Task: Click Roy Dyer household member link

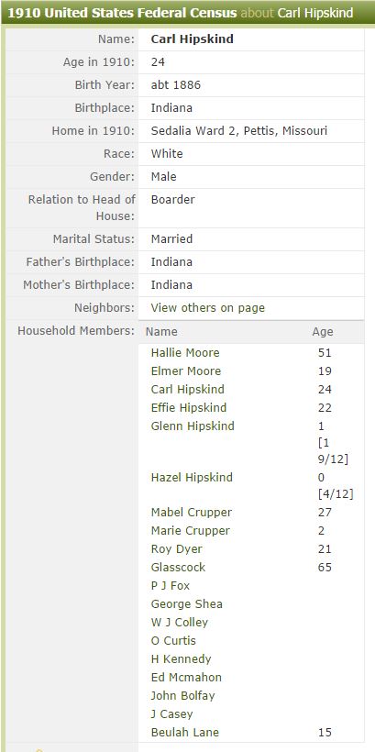Action: point(176,549)
